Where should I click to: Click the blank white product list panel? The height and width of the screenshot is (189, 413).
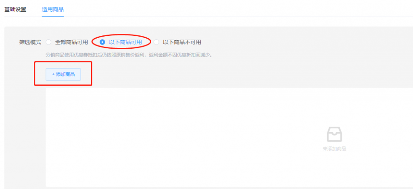[229, 137]
